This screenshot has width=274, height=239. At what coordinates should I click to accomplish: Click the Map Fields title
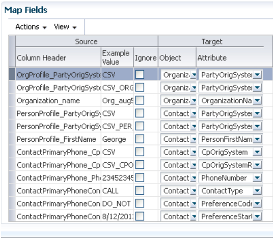pyautogui.click(x=26, y=10)
